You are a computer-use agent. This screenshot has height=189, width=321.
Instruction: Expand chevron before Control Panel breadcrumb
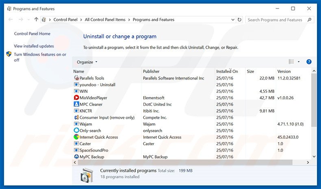(50, 19)
